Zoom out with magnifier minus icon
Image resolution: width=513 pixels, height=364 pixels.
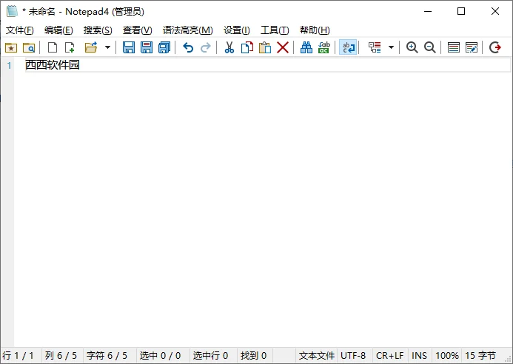pos(430,48)
